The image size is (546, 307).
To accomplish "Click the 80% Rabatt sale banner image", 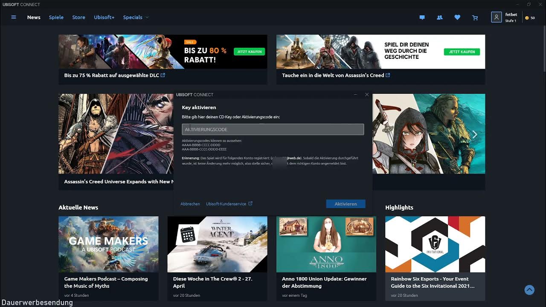I will pyautogui.click(x=163, y=52).
